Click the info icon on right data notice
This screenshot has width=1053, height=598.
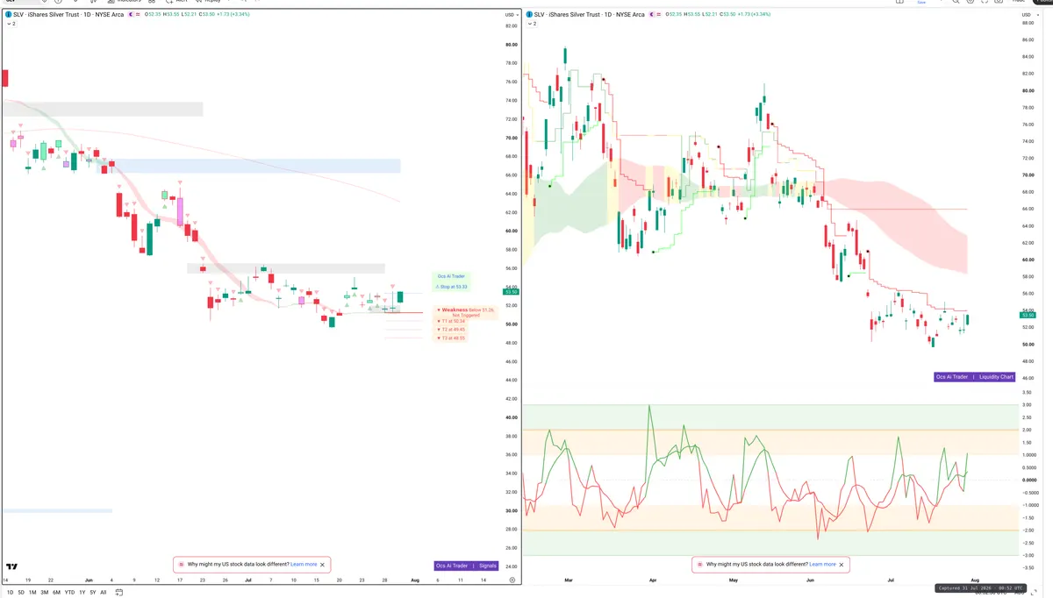tap(699, 565)
